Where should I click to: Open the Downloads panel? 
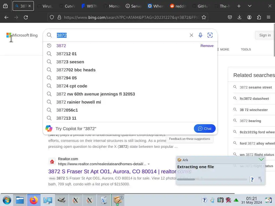[x=239, y=17]
